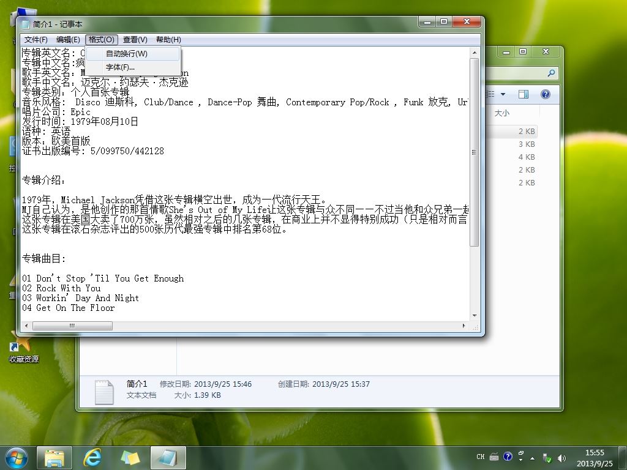The image size is (627, 470).
Task: Choose 字体(F)... from the Format menu
Action: point(133,67)
